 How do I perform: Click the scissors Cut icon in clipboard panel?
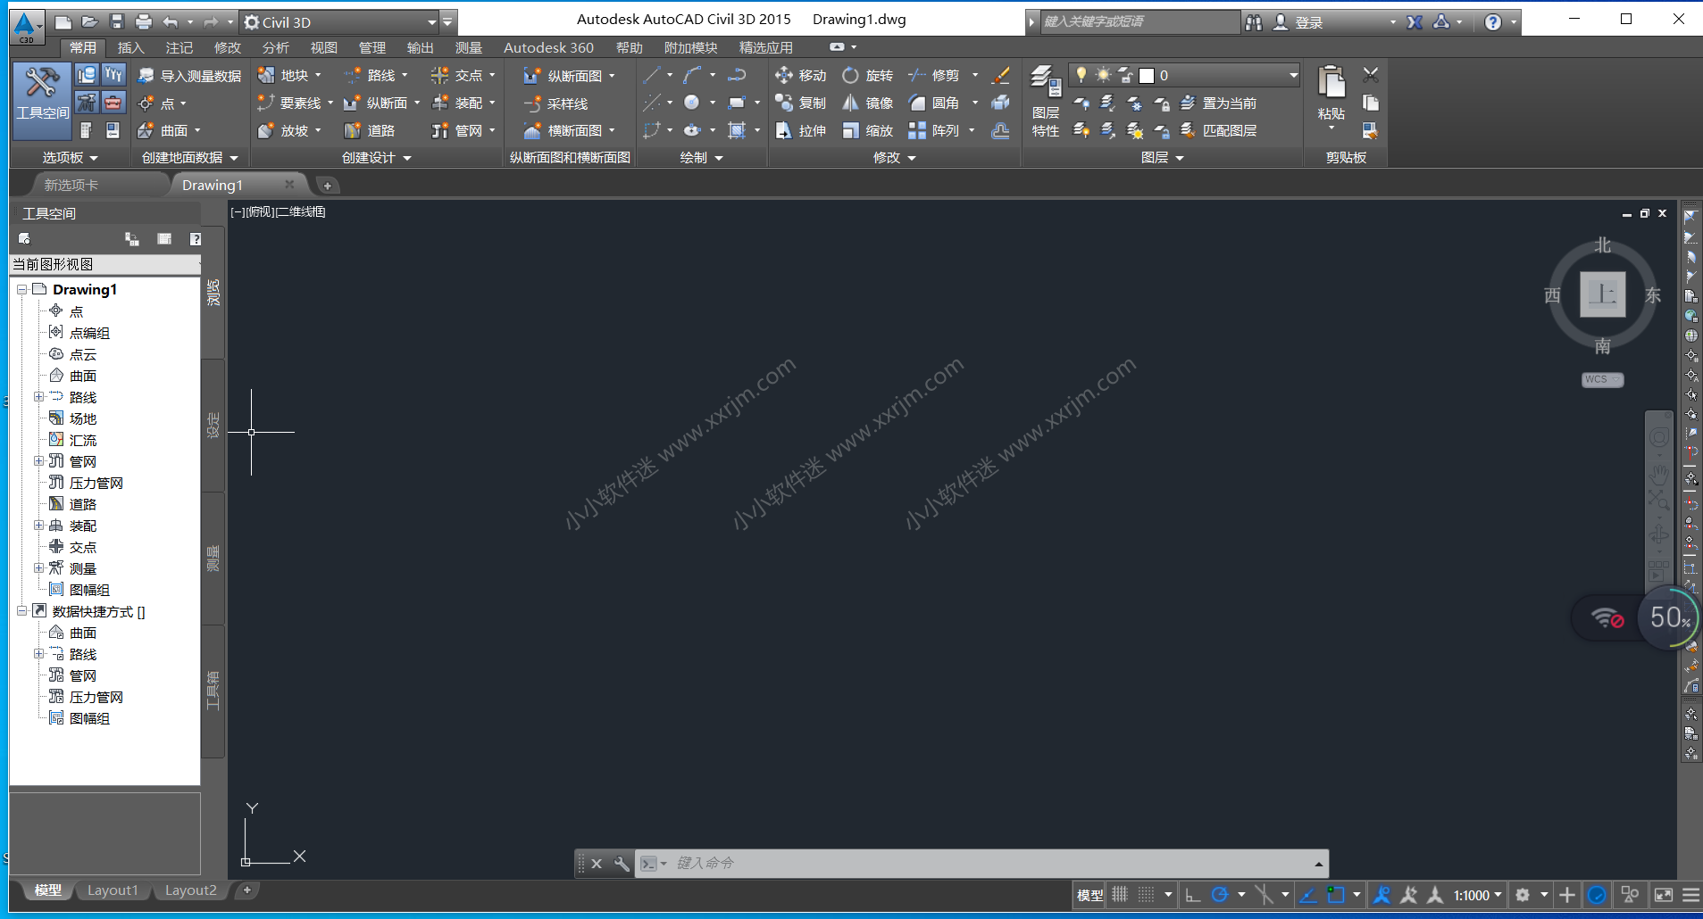1371,75
